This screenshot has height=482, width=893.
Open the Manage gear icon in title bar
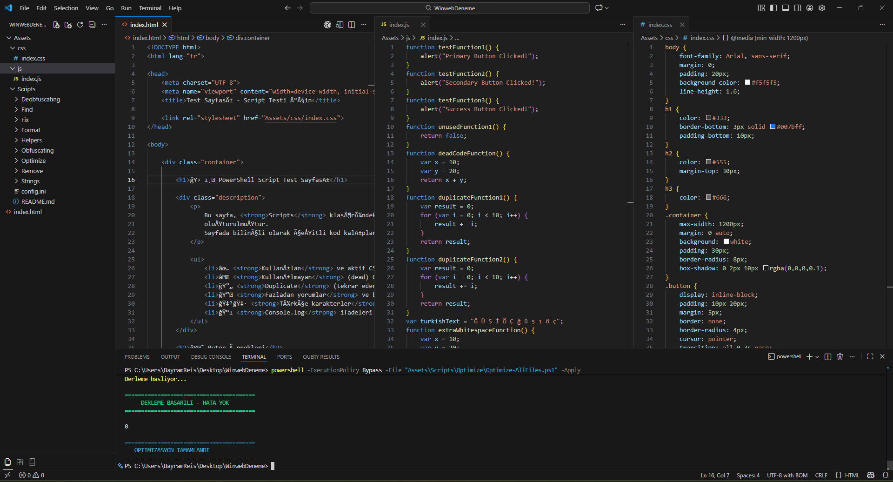(x=822, y=8)
